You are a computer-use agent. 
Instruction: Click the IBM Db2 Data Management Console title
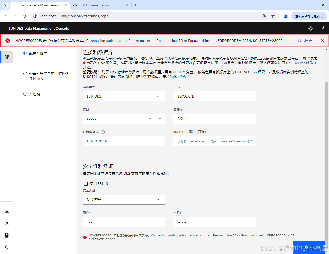39,28
